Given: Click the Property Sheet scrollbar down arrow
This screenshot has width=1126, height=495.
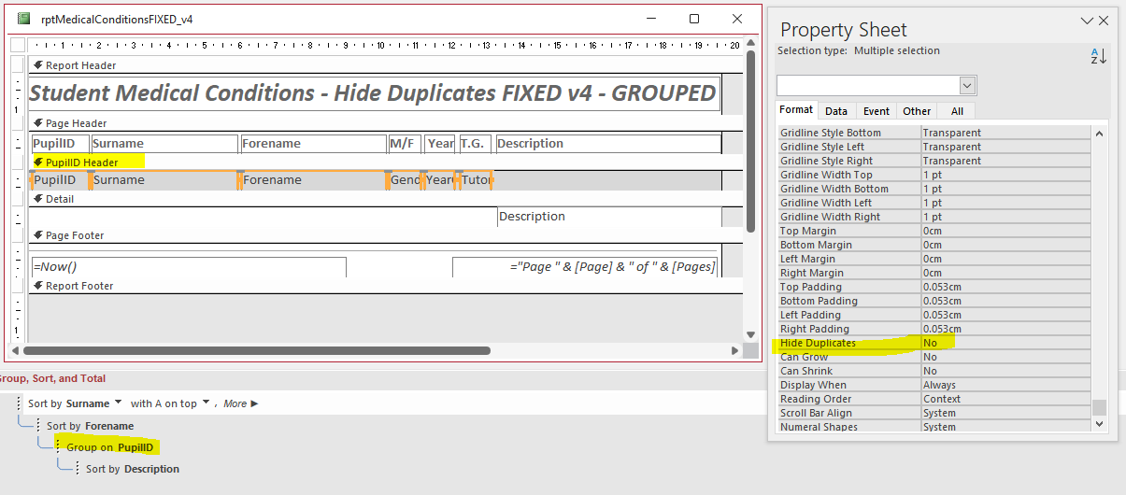Looking at the screenshot, I should tap(1100, 425).
